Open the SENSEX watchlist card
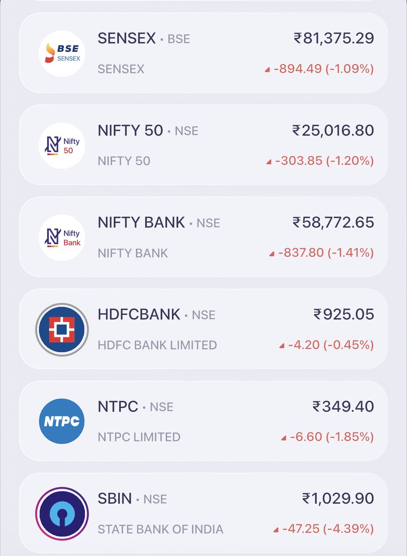407x556 pixels. pos(203,53)
